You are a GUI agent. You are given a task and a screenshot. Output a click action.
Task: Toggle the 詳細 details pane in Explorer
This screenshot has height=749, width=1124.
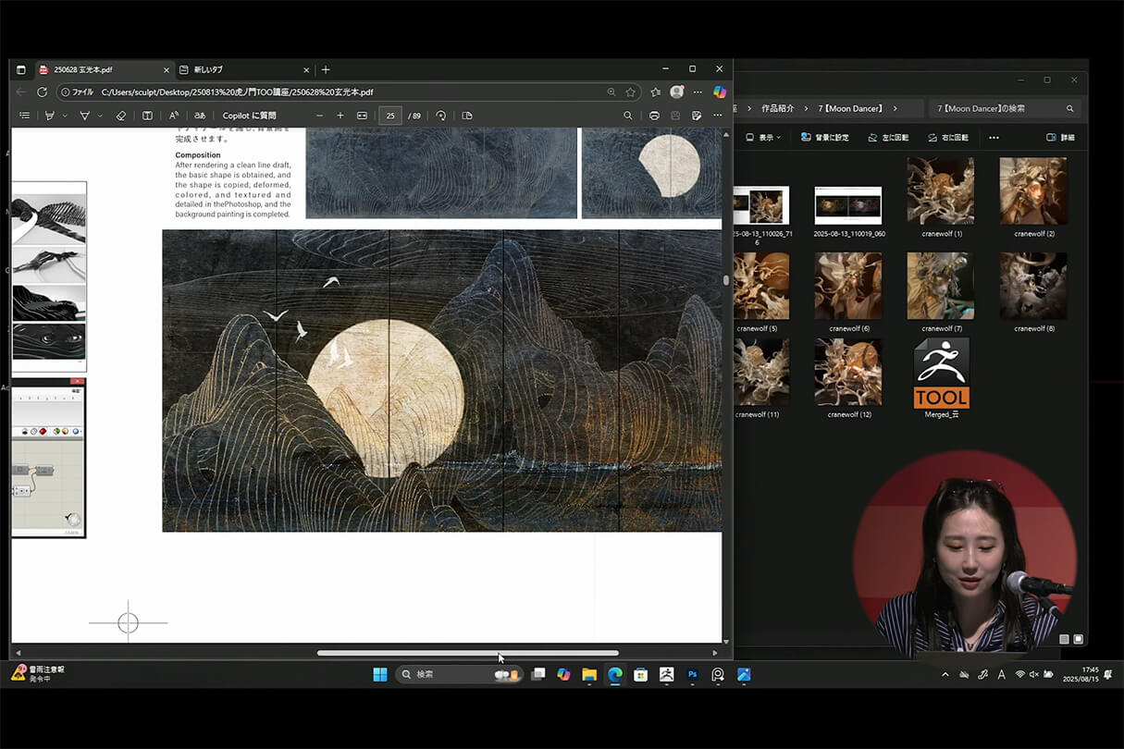1060,138
